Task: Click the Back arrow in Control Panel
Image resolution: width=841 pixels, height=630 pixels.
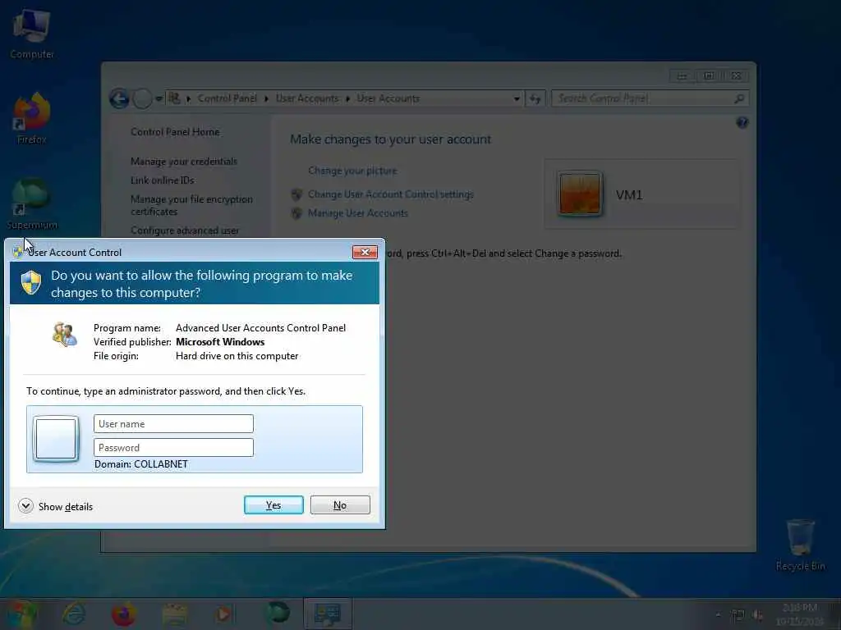Action: [120, 98]
